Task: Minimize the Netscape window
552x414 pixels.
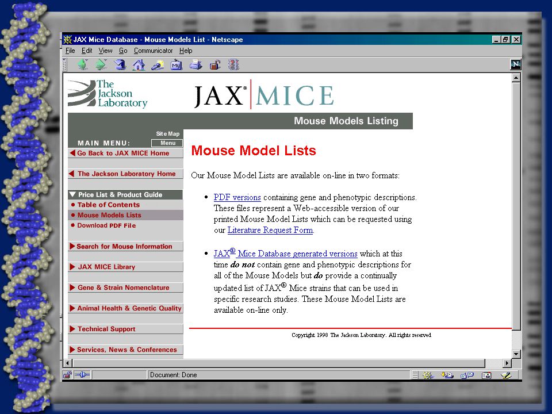Action: 496,40
